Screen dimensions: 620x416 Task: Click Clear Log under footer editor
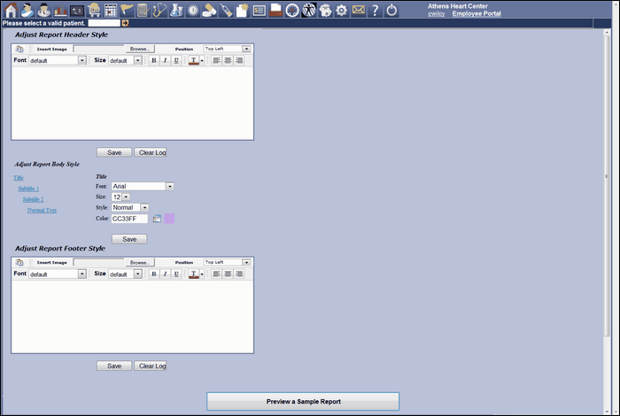tap(151, 366)
